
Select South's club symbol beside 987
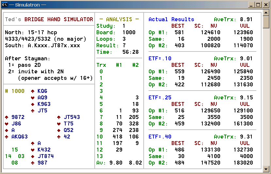[x=33, y=163]
